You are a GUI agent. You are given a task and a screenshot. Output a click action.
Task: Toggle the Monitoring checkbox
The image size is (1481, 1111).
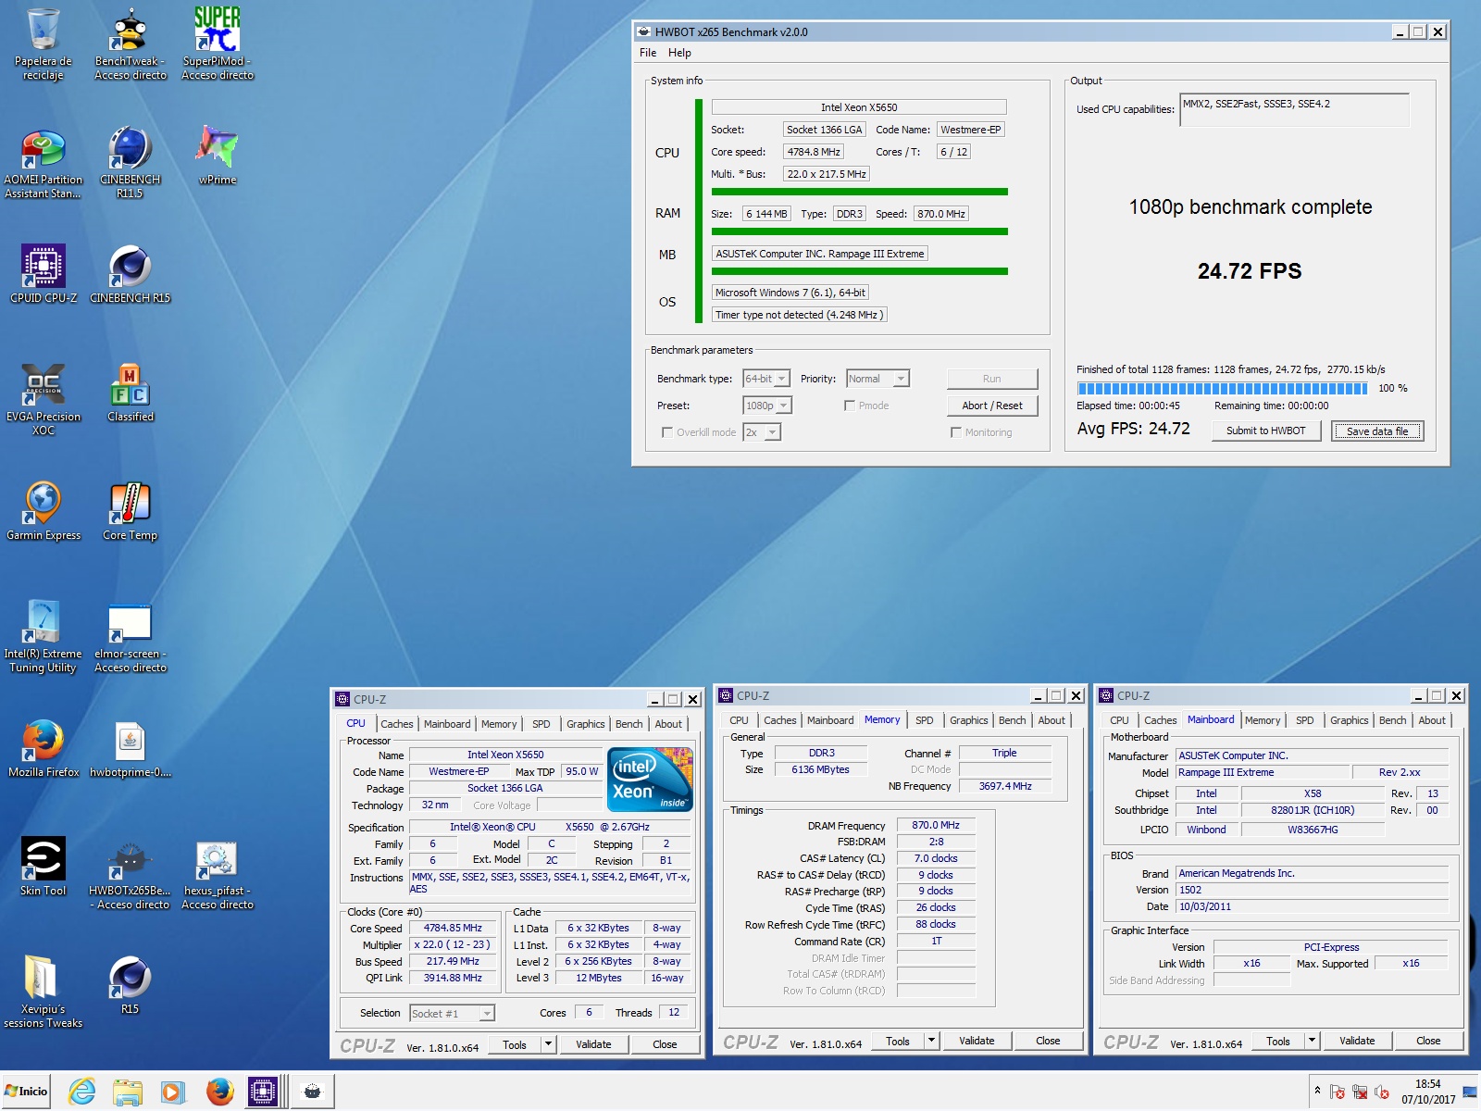(x=956, y=432)
